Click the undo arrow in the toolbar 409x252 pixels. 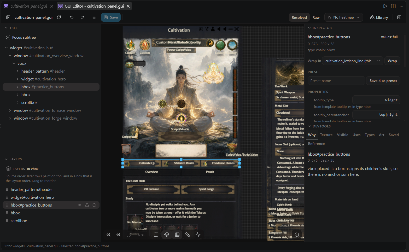(72, 17)
